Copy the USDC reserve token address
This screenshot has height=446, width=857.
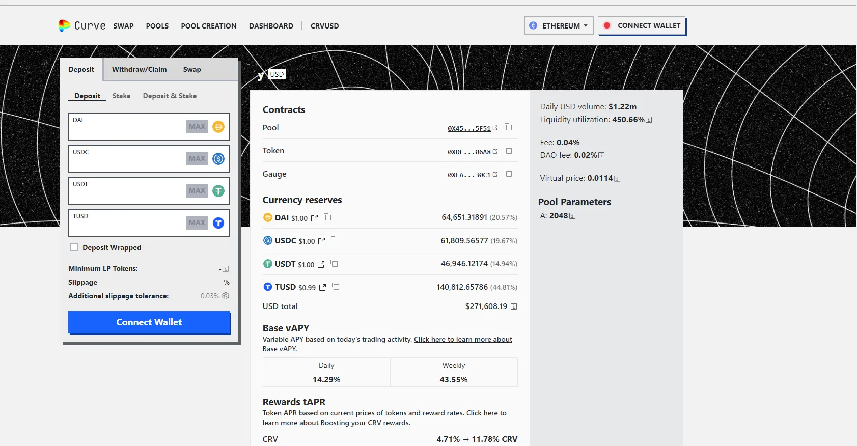pyautogui.click(x=335, y=240)
